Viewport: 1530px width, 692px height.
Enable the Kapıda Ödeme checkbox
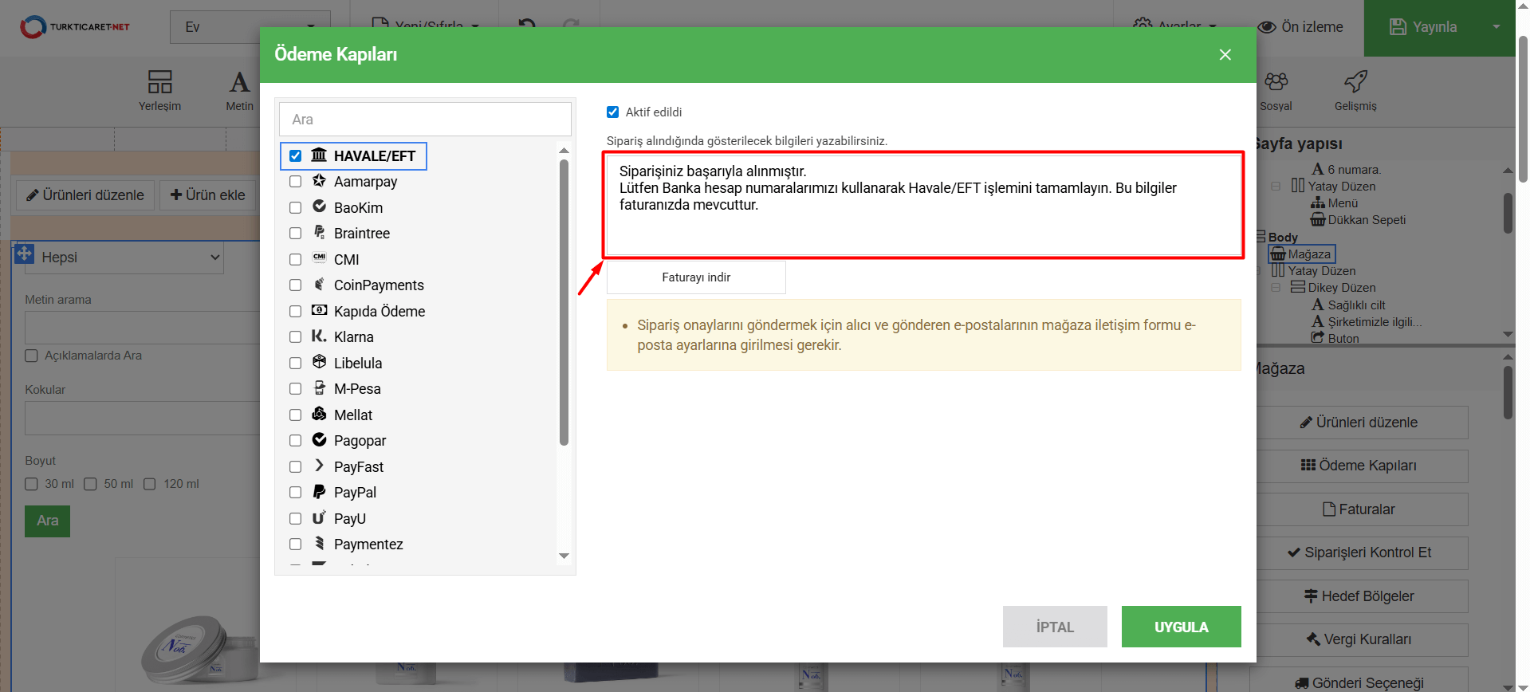coord(295,312)
